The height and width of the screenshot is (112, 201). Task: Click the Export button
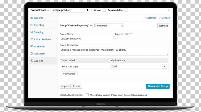click(x=76, y=86)
